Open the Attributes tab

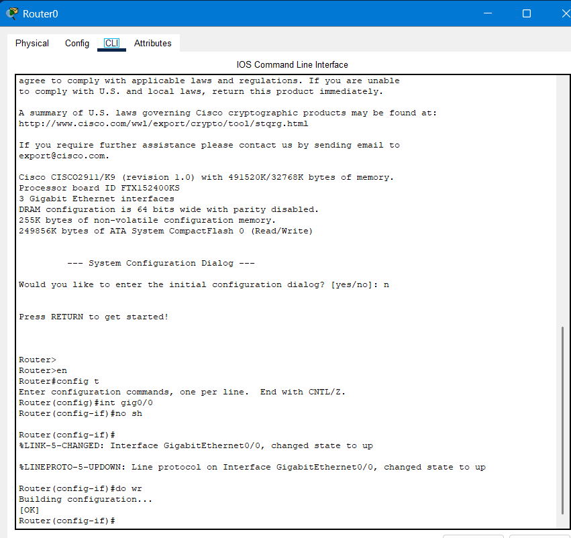pyautogui.click(x=152, y=44)
